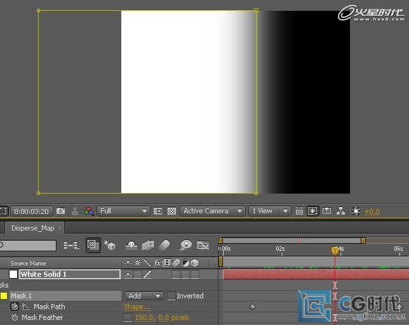Toggle the Live Update icon in the timeline
409x325 pixels.
pyautogui.click(x=93, y=245)
